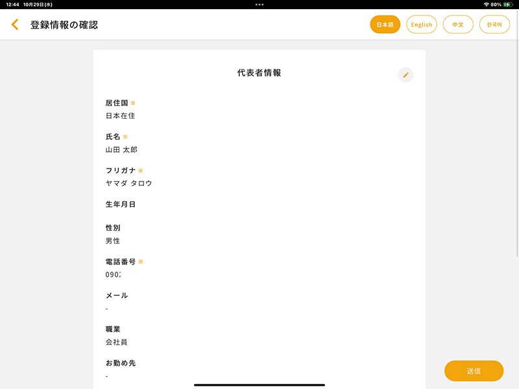This screenshot has height=389, width=519.
Task: Tap the multitasking three-dot menu at top center
Action: point(259,5)
